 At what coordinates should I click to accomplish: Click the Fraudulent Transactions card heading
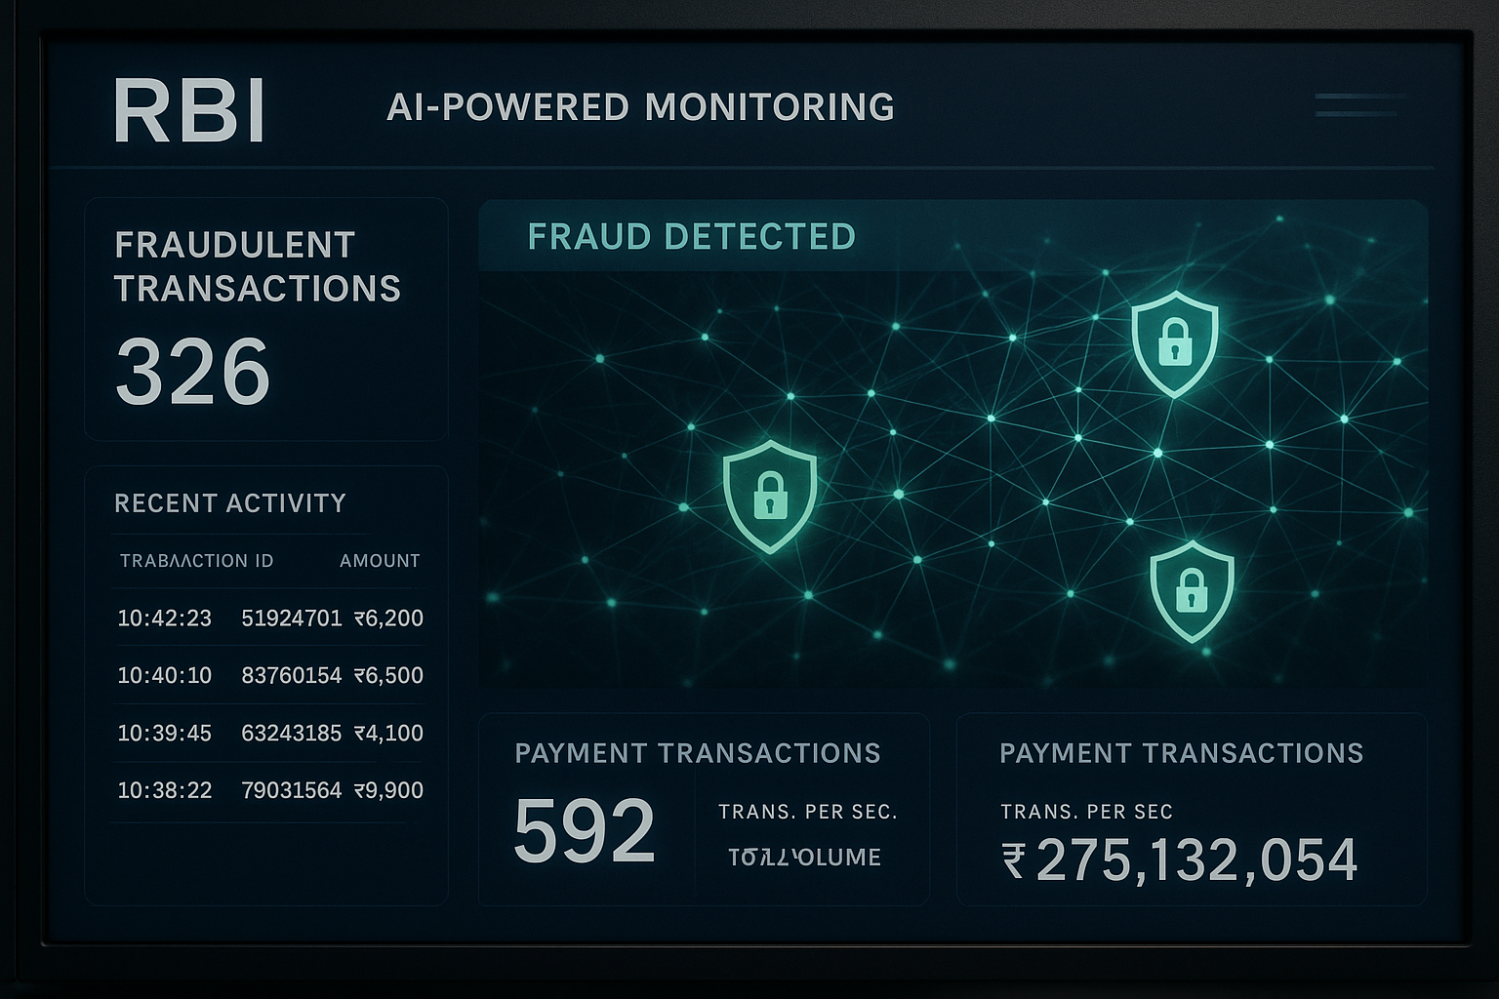258,266
